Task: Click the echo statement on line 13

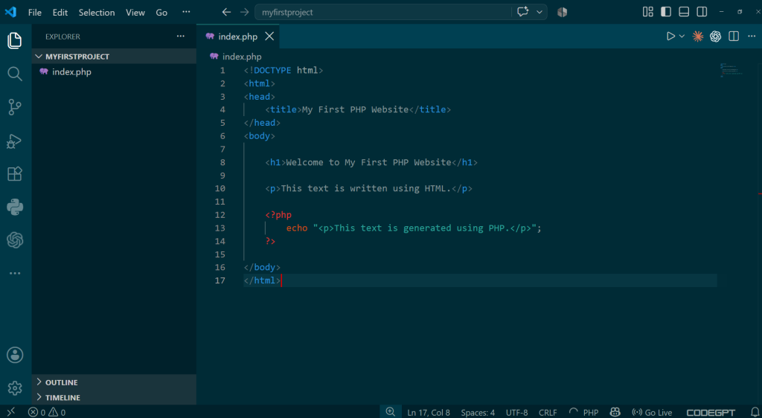Action: coord(414,228)
